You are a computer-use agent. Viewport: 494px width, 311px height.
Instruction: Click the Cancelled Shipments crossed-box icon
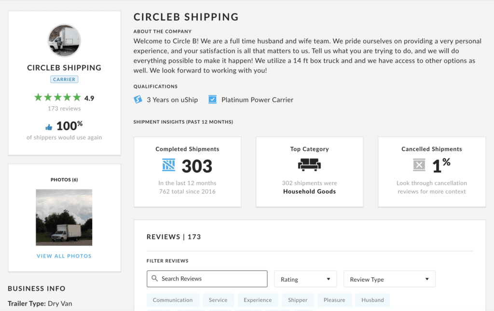419,166
